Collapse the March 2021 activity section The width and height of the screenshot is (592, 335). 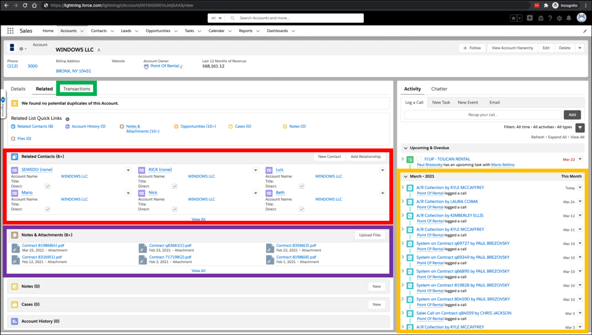(405, 176)
